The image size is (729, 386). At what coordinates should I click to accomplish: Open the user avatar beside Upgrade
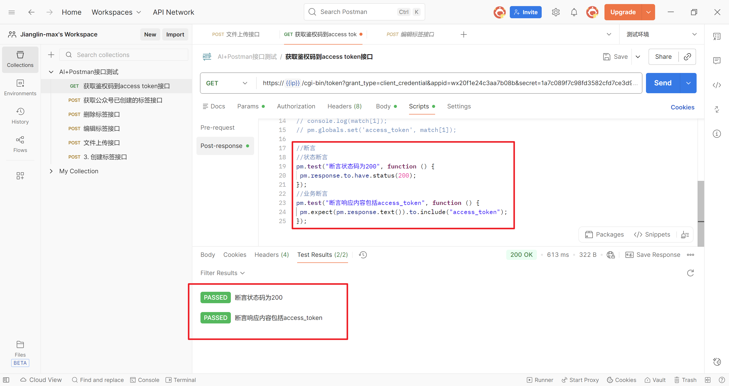(x=592, y=12)
